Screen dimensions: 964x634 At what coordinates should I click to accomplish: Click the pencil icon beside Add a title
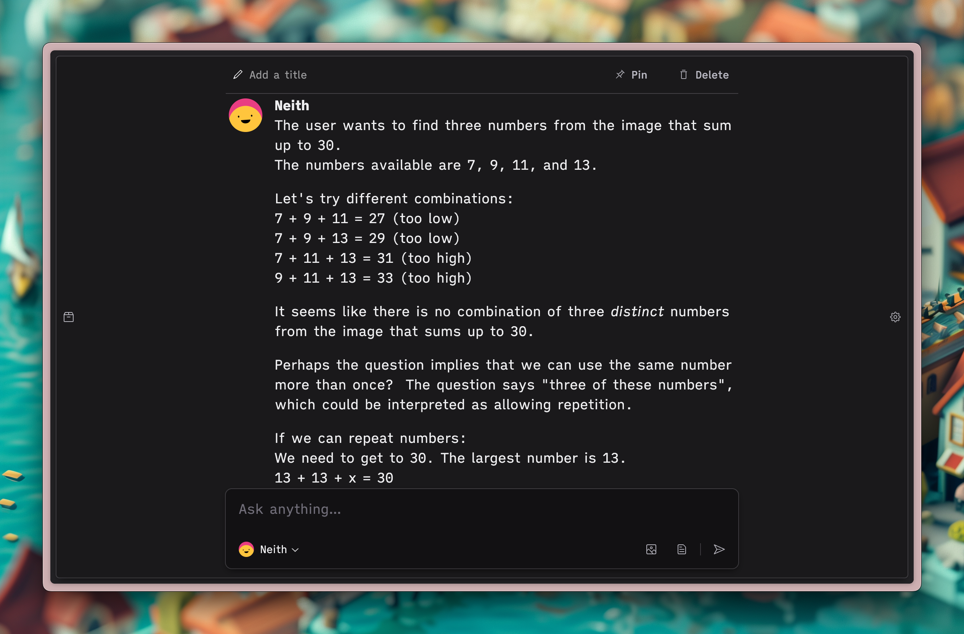click(238, 74)
